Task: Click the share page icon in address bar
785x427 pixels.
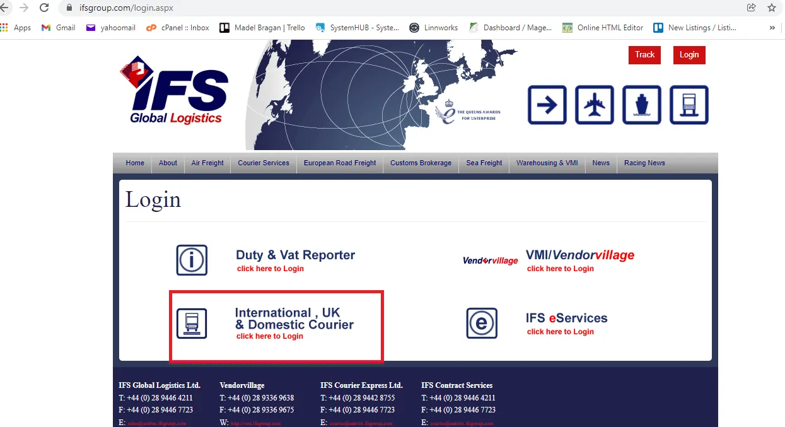Action: [x=752, y=8]
